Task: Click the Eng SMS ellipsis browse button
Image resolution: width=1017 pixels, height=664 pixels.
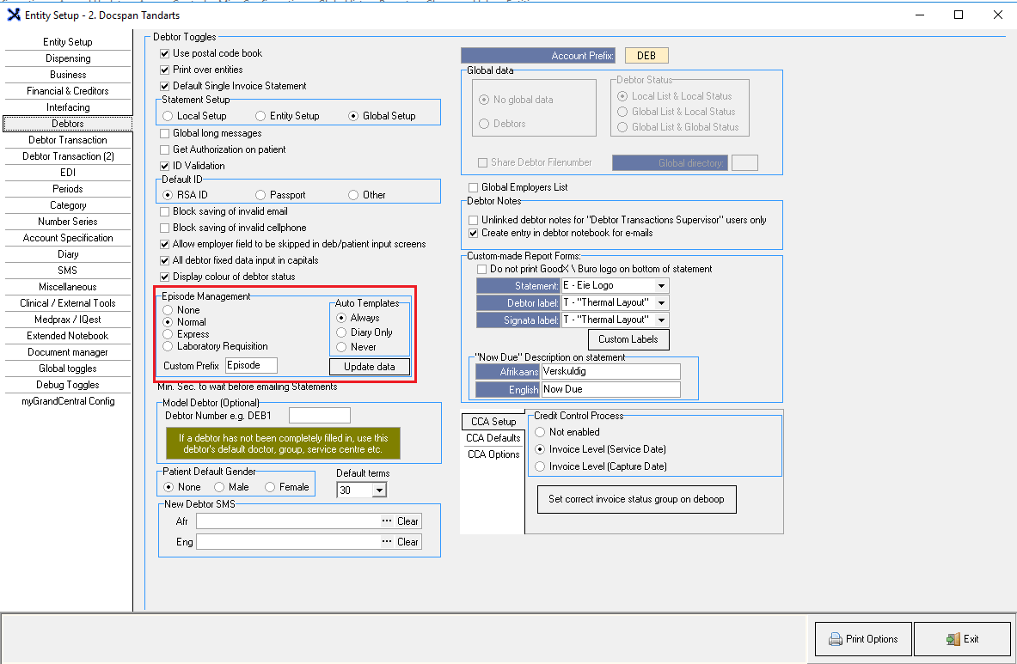Action: (387, 542)
